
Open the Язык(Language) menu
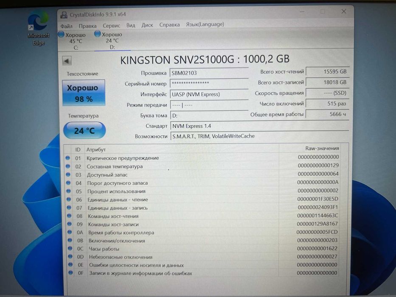coord(205,24)
